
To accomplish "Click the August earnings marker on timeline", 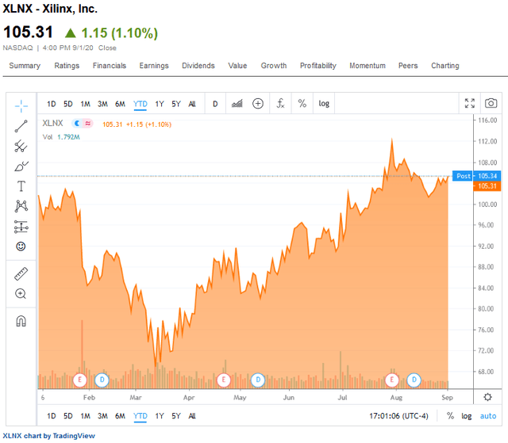I will 392,380.
